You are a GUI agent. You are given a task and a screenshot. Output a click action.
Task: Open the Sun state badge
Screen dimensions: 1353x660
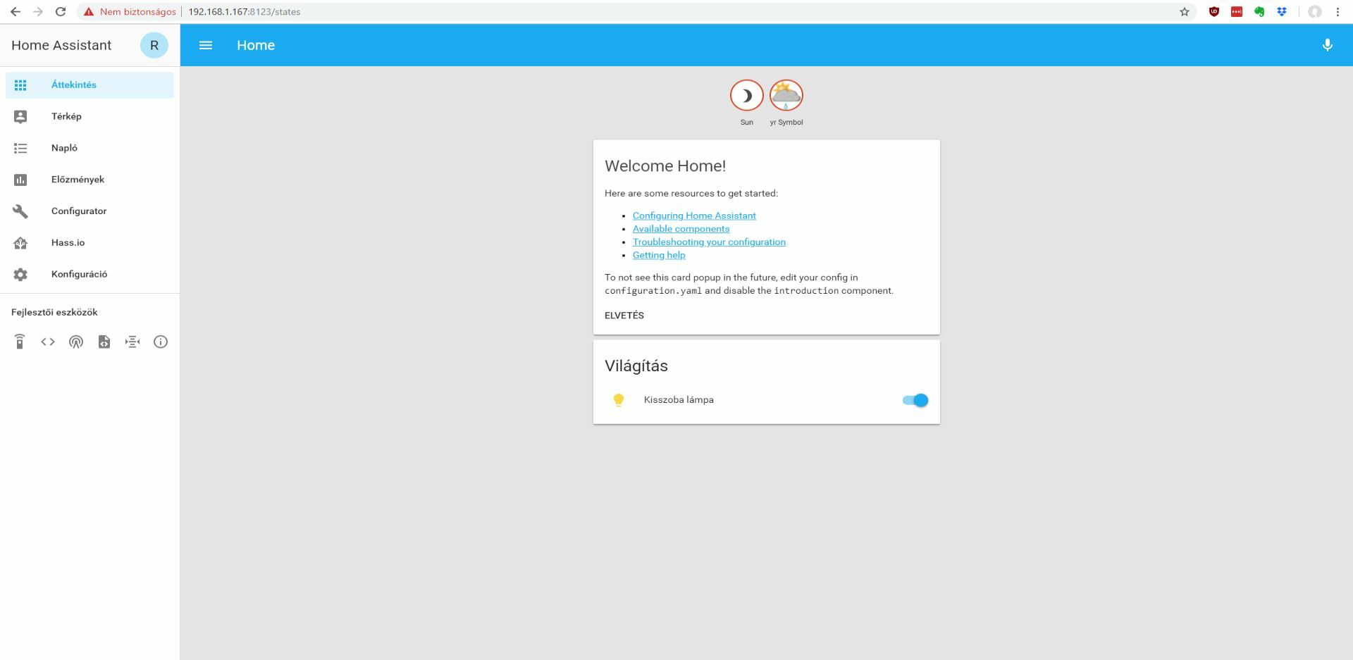[747, 96]
